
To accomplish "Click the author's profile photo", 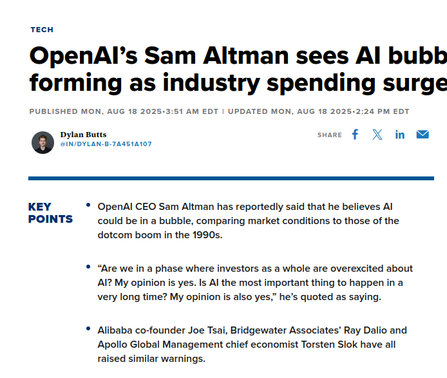I will point(43,142).
